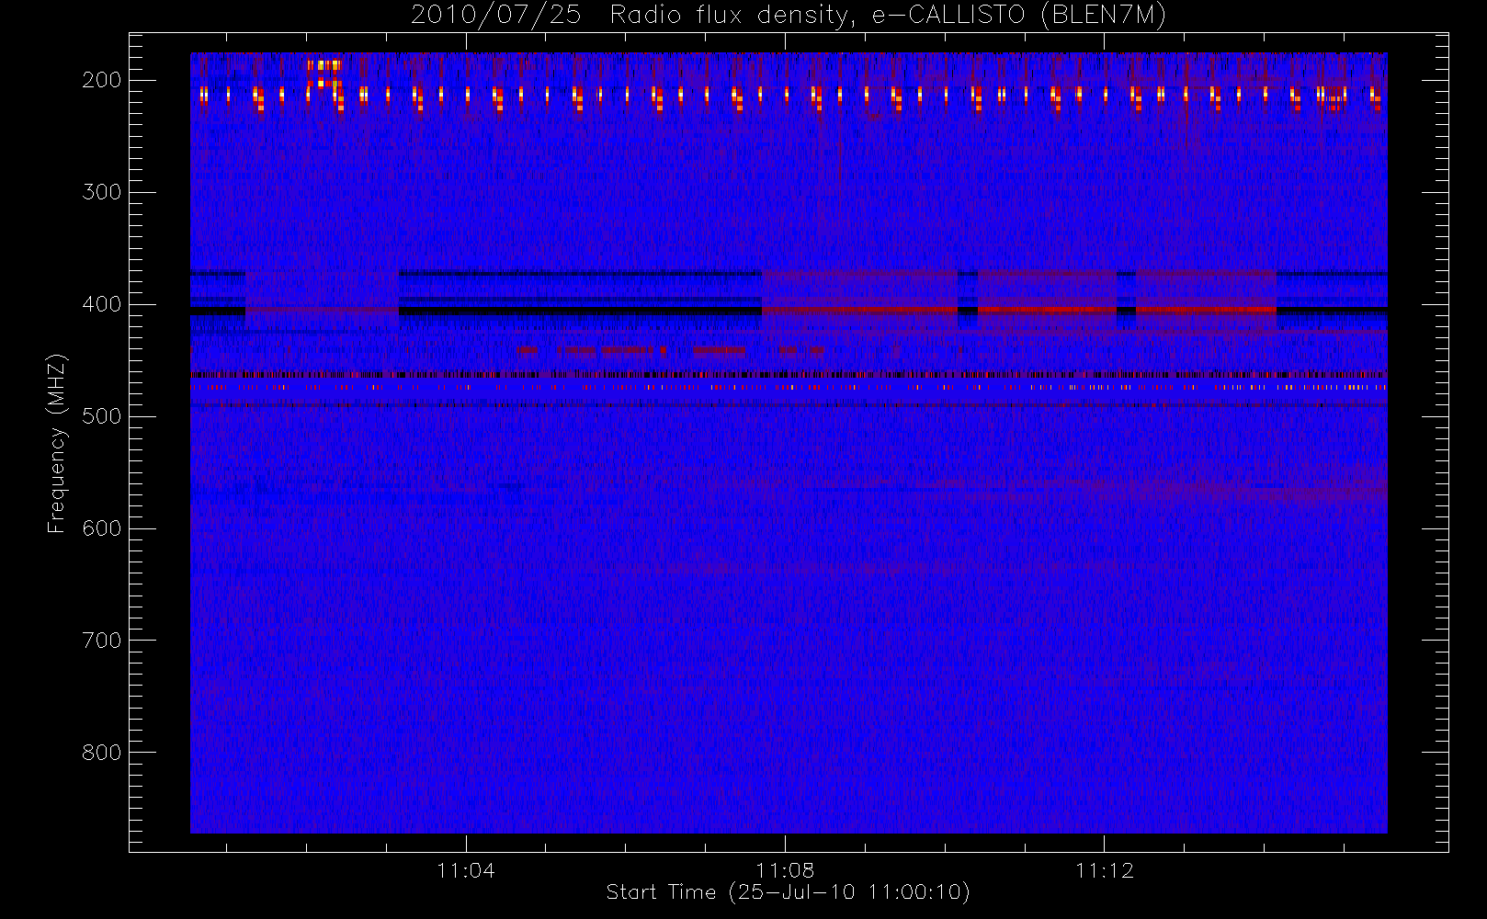Click the 500 frequency tick label
Image resolution: width=1487 pixels, height=919 pixels.
102,416
